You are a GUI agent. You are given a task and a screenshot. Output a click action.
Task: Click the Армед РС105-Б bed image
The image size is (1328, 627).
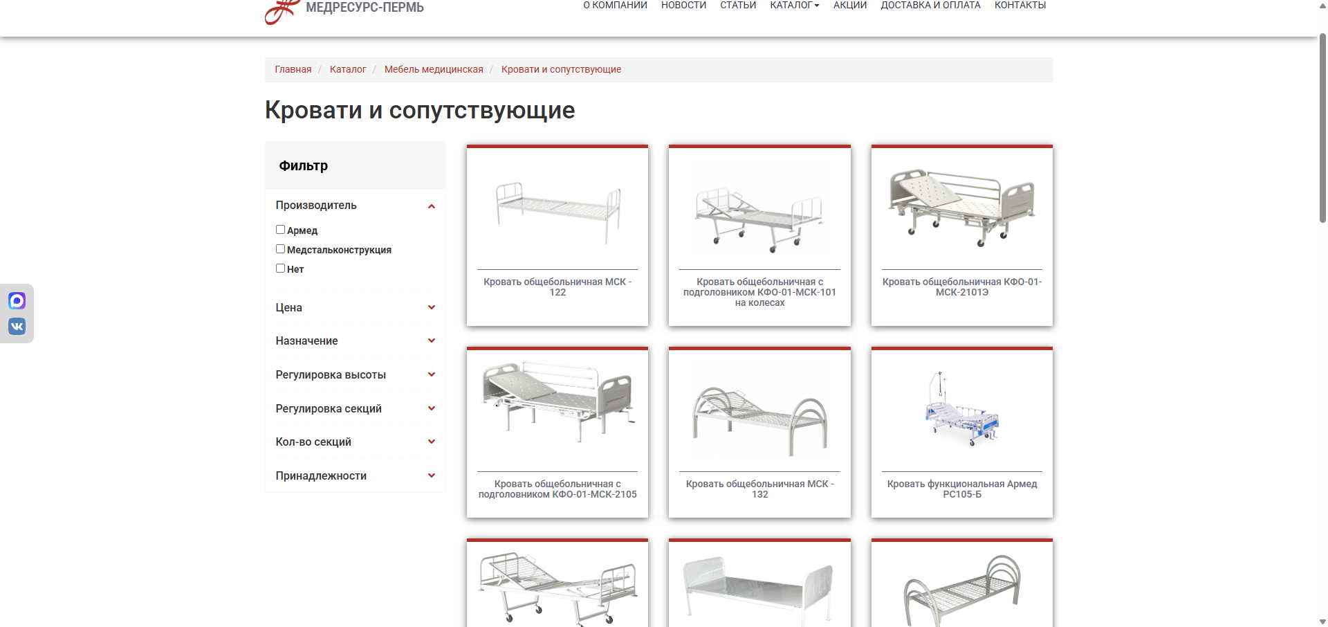(962, 409)
